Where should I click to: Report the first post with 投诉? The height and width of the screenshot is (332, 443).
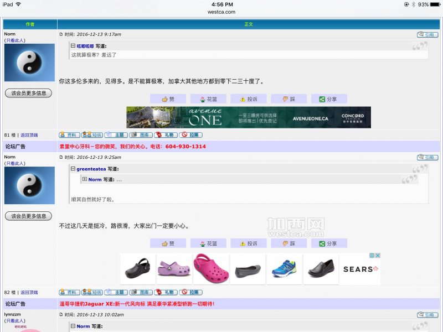click(249, 99)
